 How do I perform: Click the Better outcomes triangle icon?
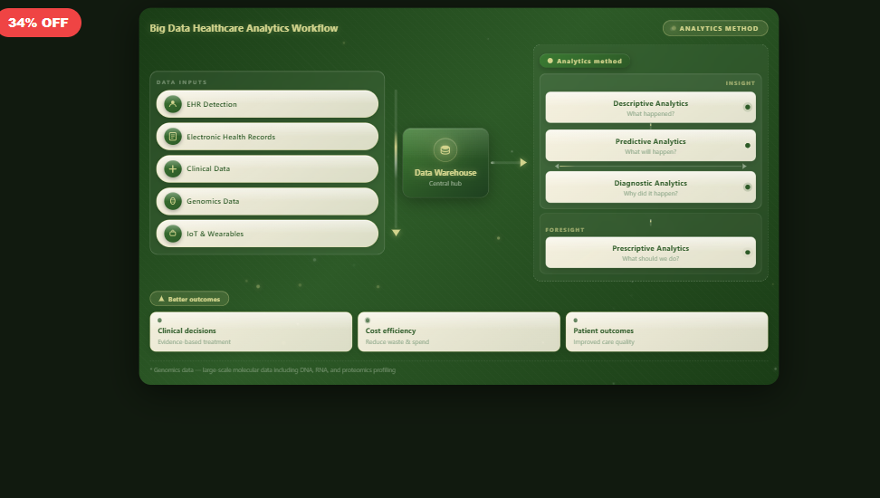click(x=162, y=299)
